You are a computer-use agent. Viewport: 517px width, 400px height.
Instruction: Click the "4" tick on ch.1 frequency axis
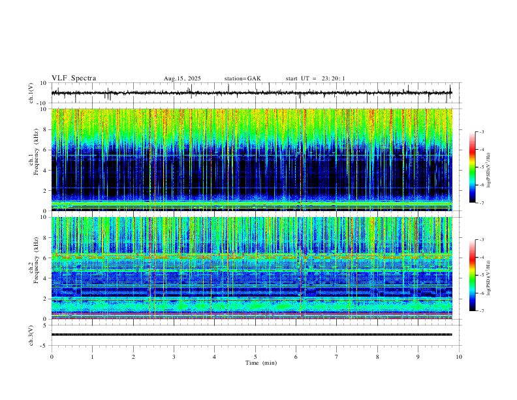tap(46, 171)
